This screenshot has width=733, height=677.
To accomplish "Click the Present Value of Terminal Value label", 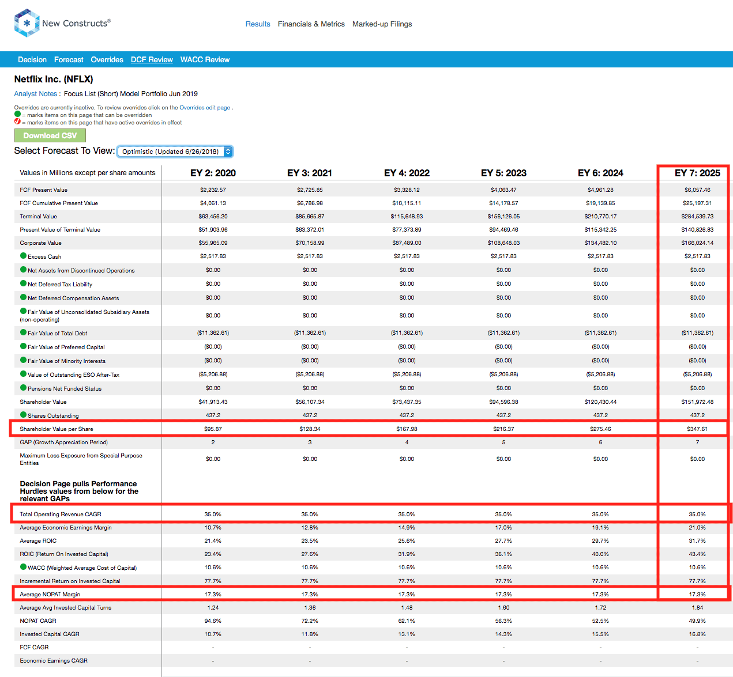I will coord(60,230).
